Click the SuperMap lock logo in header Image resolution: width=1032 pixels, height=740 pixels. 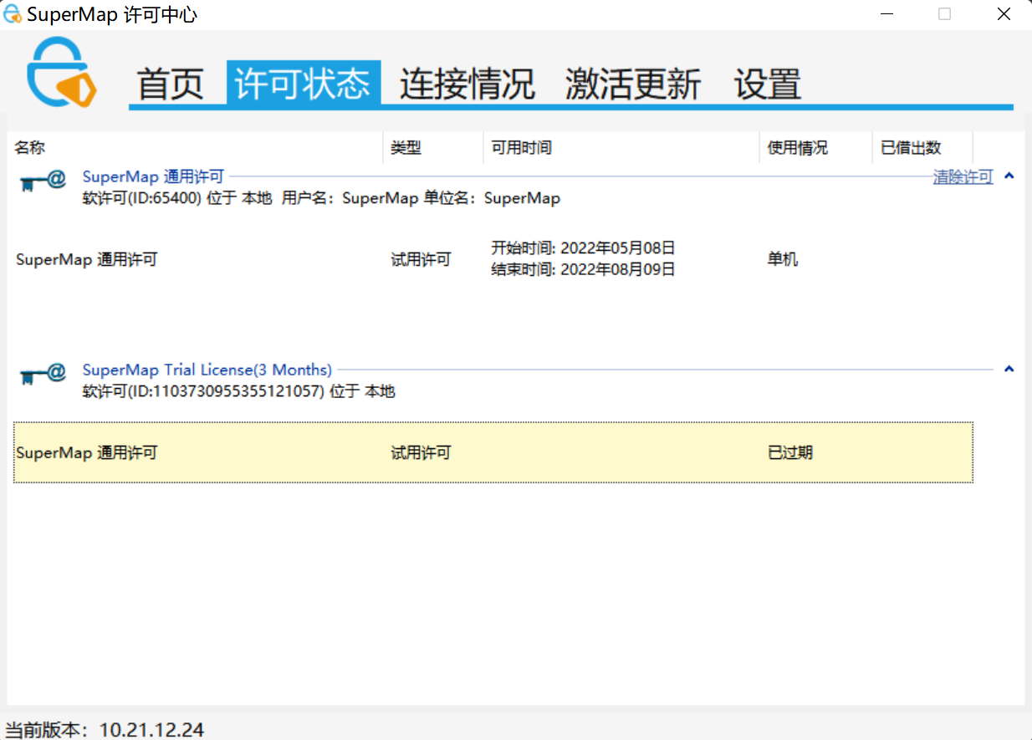point(61,72)
